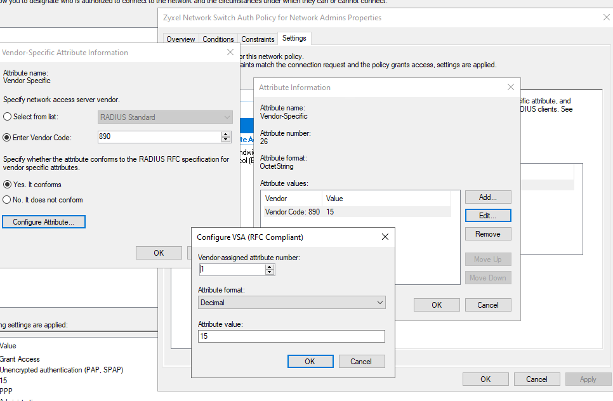Click OK in Attribute Information dialog
Viewport: 613px width, 401px height.
(437, 305)
